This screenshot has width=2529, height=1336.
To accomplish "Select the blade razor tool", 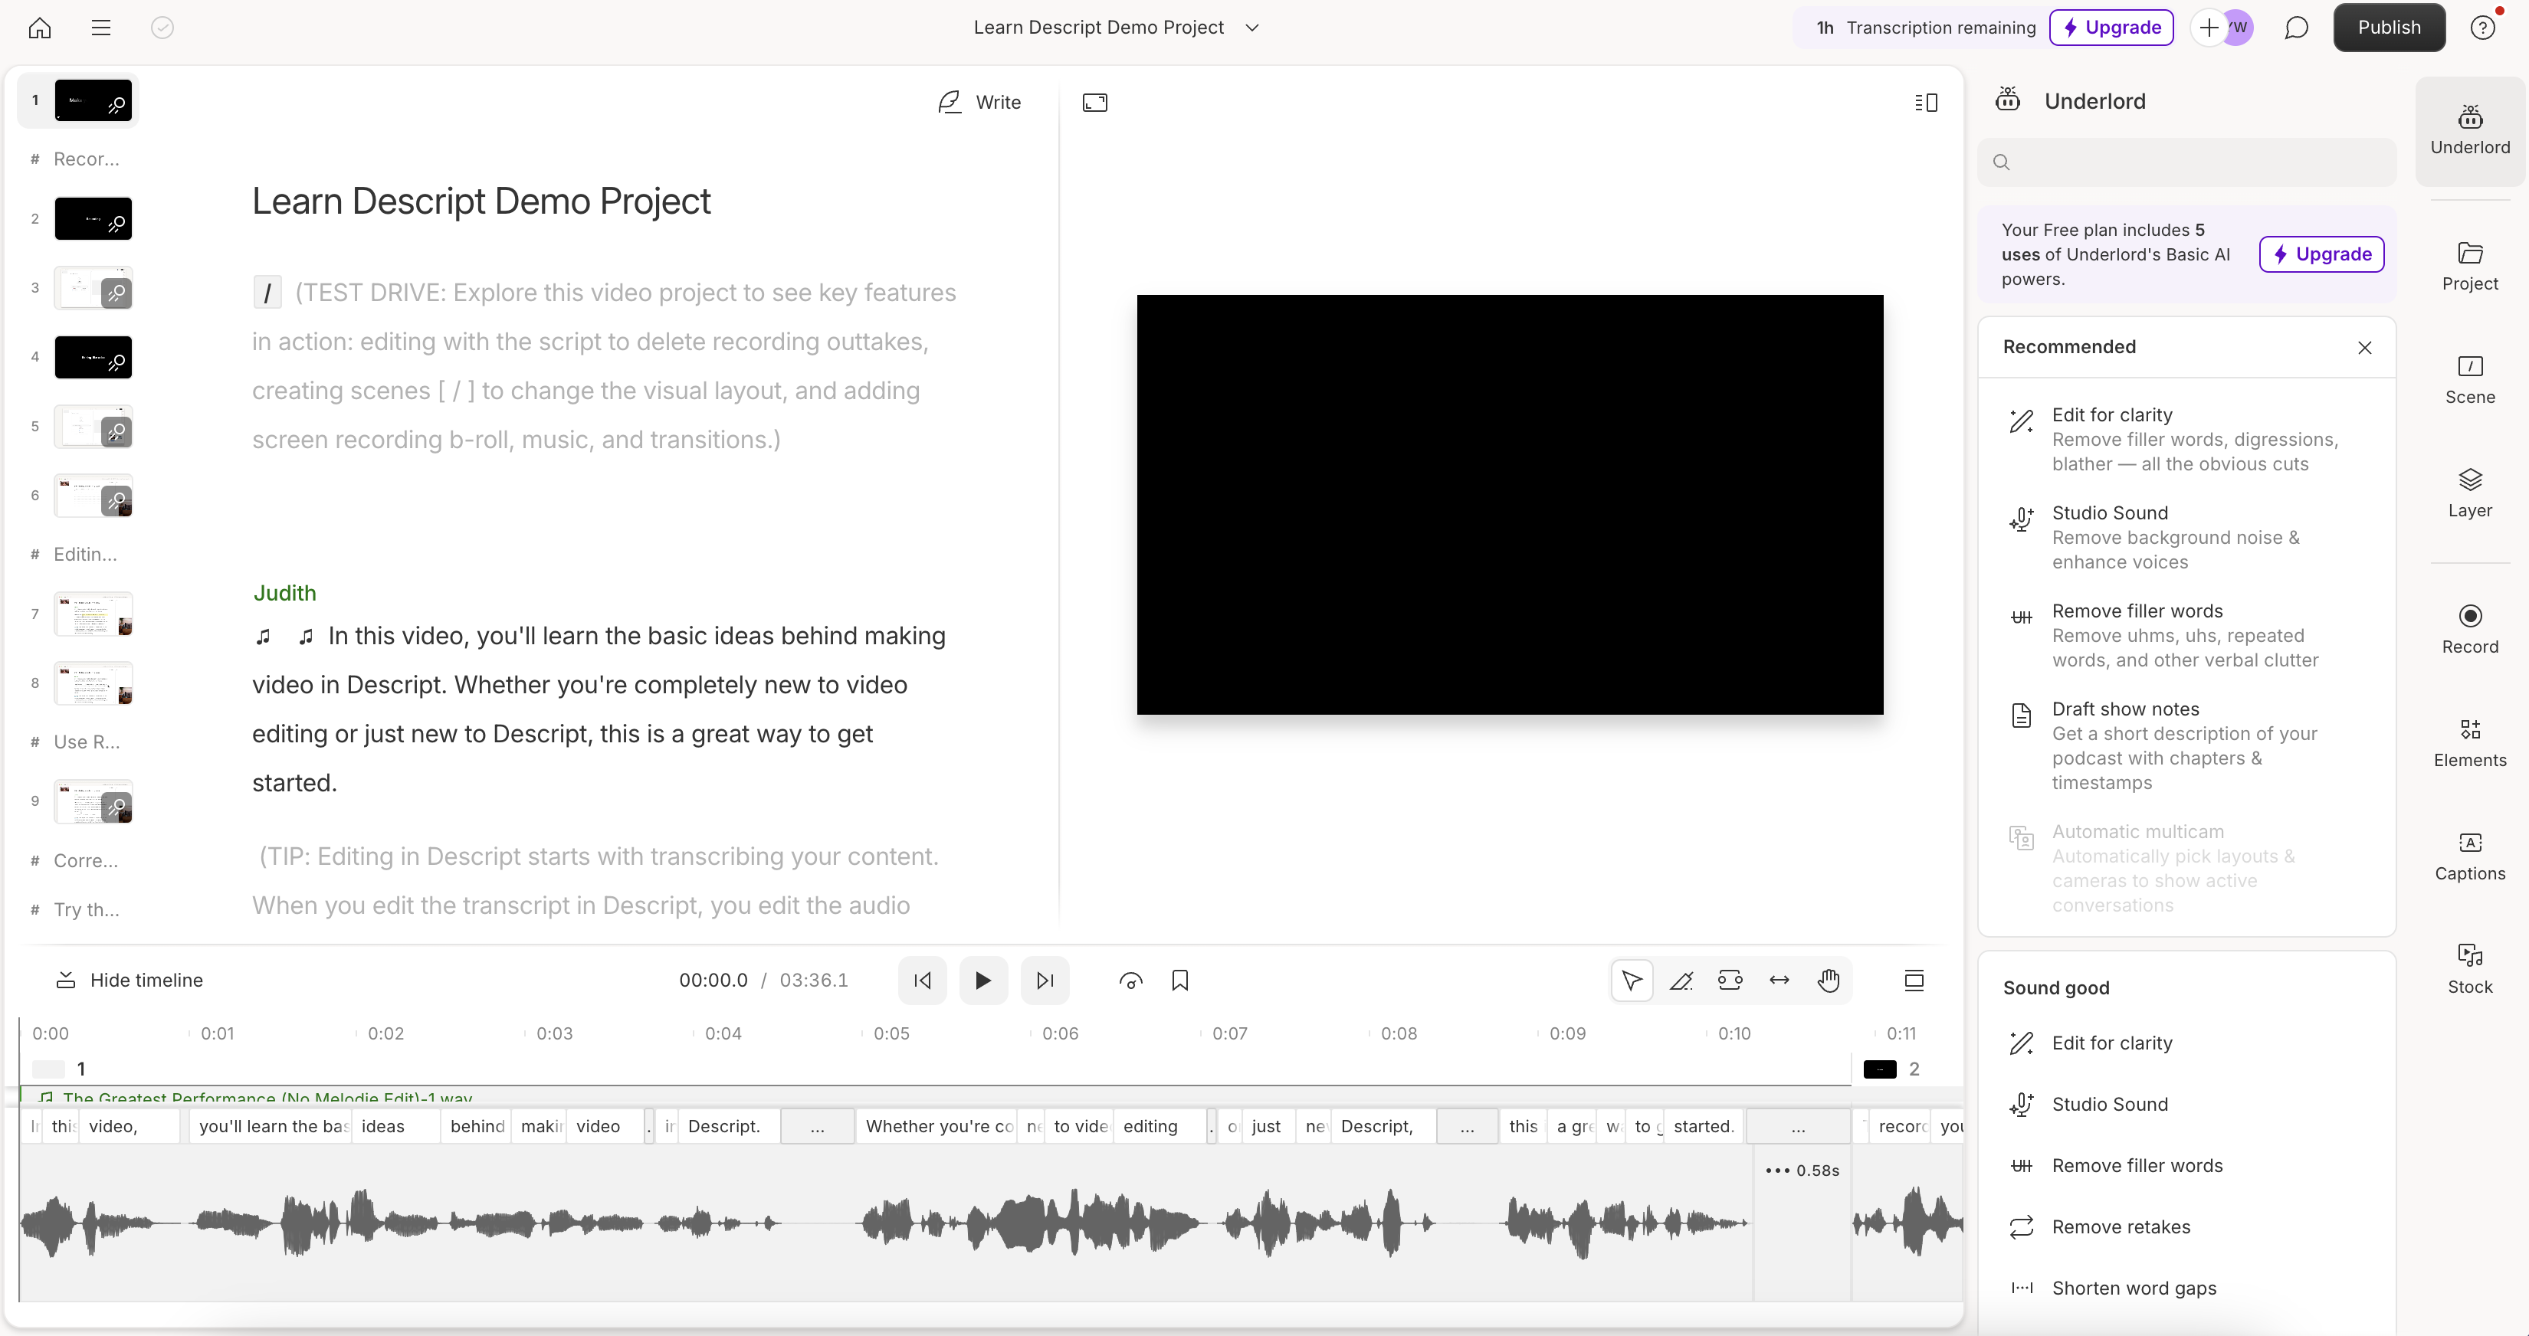I will tap(1681, 980).
